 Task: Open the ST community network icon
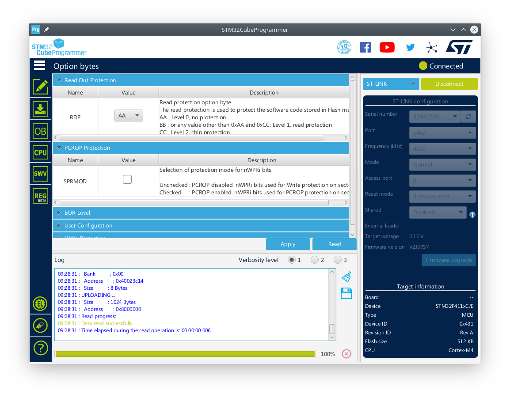[x=432, y=47]
